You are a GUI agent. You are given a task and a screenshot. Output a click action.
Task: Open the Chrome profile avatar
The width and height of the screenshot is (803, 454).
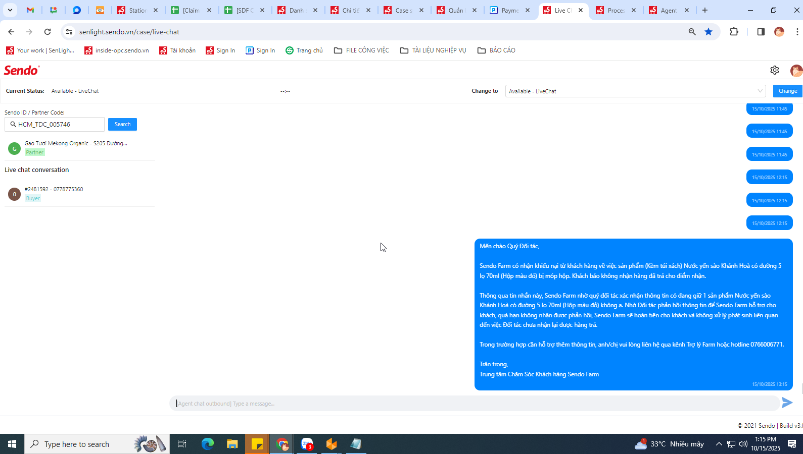coord(779,32)
